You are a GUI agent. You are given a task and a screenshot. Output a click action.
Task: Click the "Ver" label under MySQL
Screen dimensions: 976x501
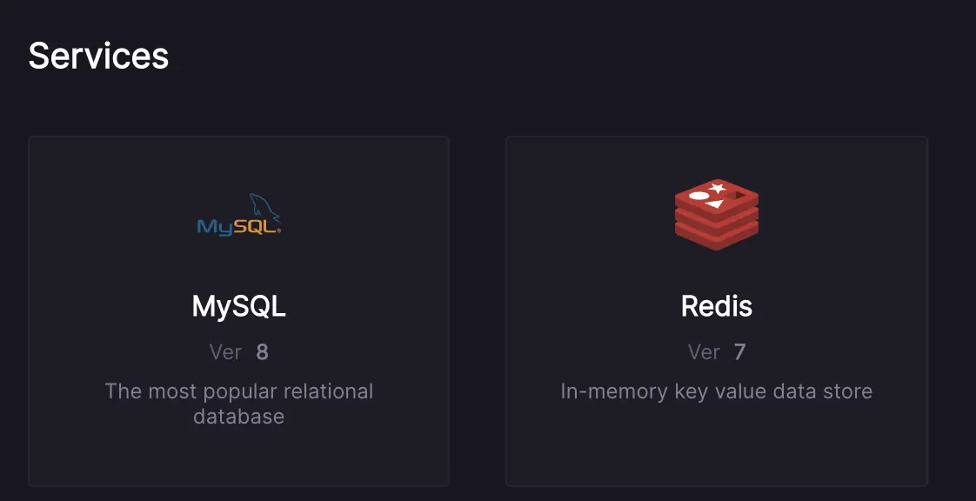(x=225, y=352)
